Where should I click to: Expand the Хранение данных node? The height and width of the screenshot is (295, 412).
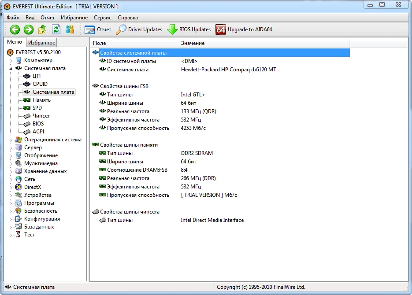pyautogui.click(x=11, y=172)
